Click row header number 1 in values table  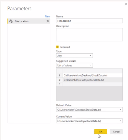[x=59, y=75]
